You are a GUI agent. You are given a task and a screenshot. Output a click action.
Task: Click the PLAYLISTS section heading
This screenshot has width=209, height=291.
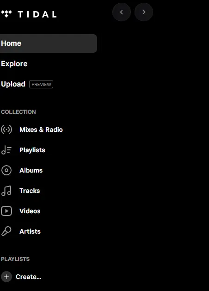[15, 259]
